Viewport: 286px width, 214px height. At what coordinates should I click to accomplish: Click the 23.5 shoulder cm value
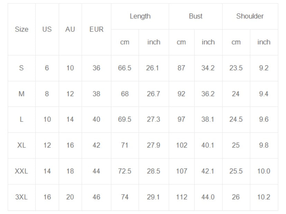coord(236,68)
